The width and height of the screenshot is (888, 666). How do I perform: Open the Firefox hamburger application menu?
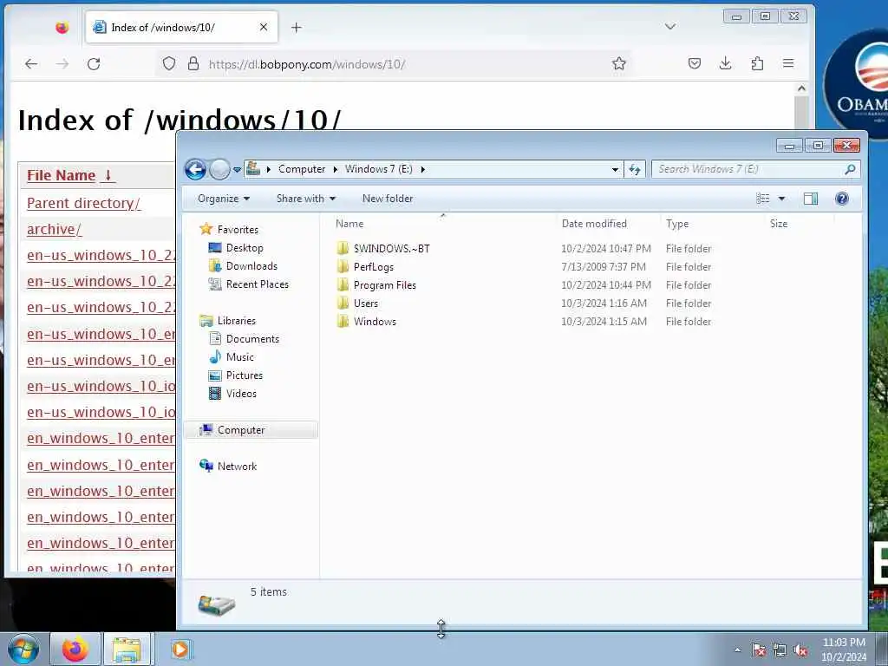click(788, 63)
